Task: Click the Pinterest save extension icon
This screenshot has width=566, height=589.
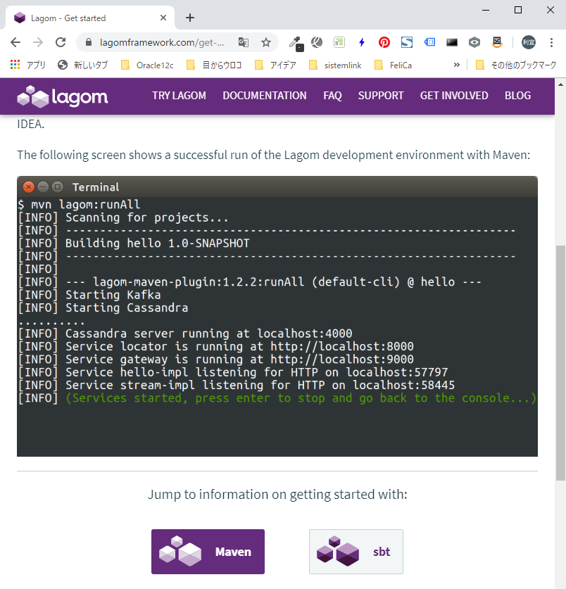Action: click(x=384, y=42)
